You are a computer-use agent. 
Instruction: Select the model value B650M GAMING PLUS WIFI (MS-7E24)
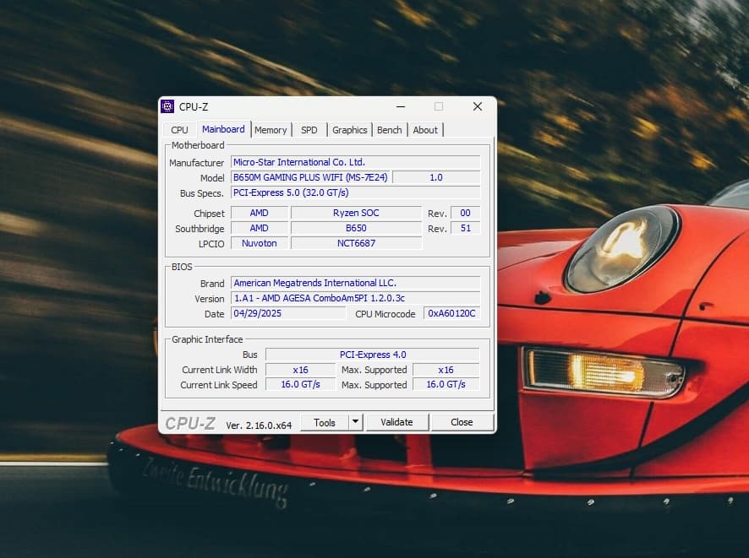tap(310, 177)
